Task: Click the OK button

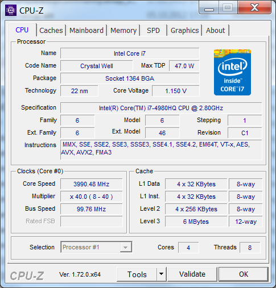Action: click(x=244, y=274)
